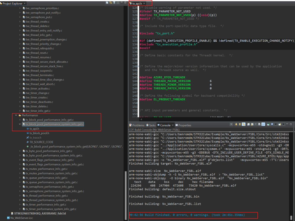
Task: Open Project Explorer view menu (three dots)
Action: pos(118,3)
